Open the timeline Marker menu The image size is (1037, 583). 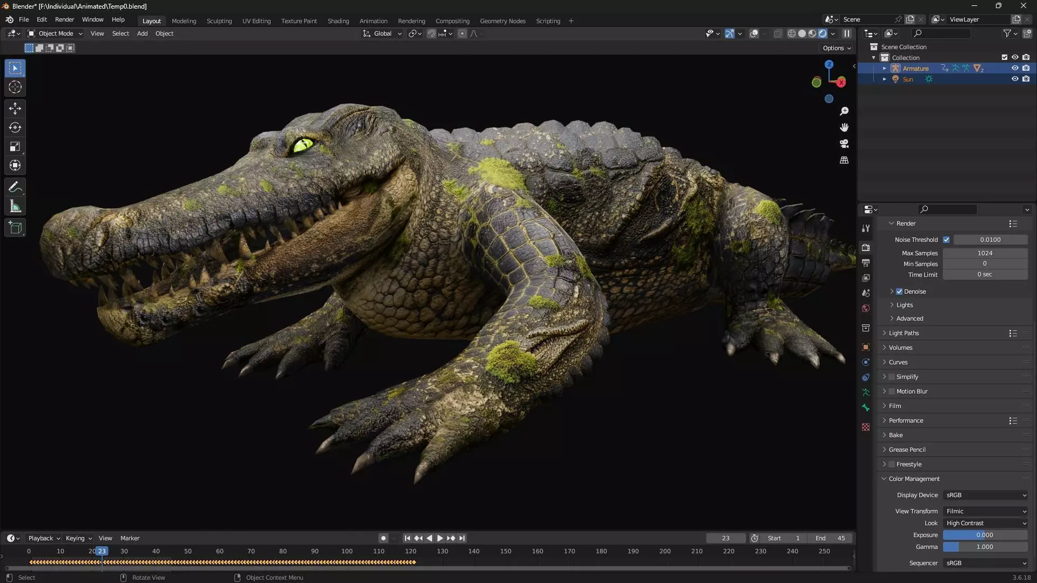(x=130, y=538)
